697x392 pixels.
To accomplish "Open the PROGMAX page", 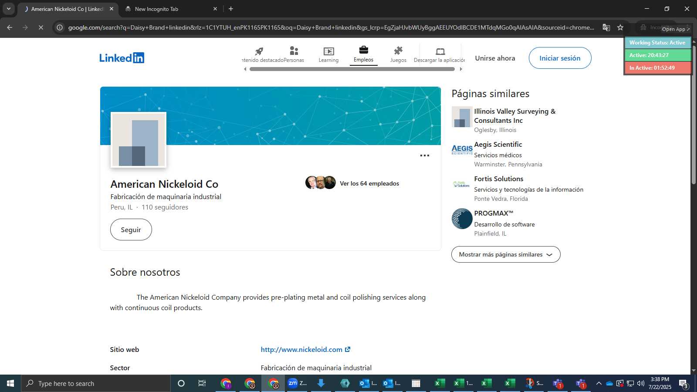I will [494, 213].
